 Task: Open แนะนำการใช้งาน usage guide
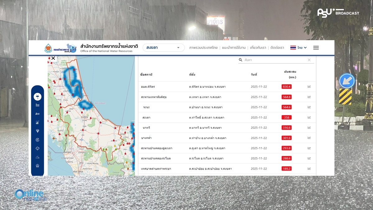coord(234,48)
